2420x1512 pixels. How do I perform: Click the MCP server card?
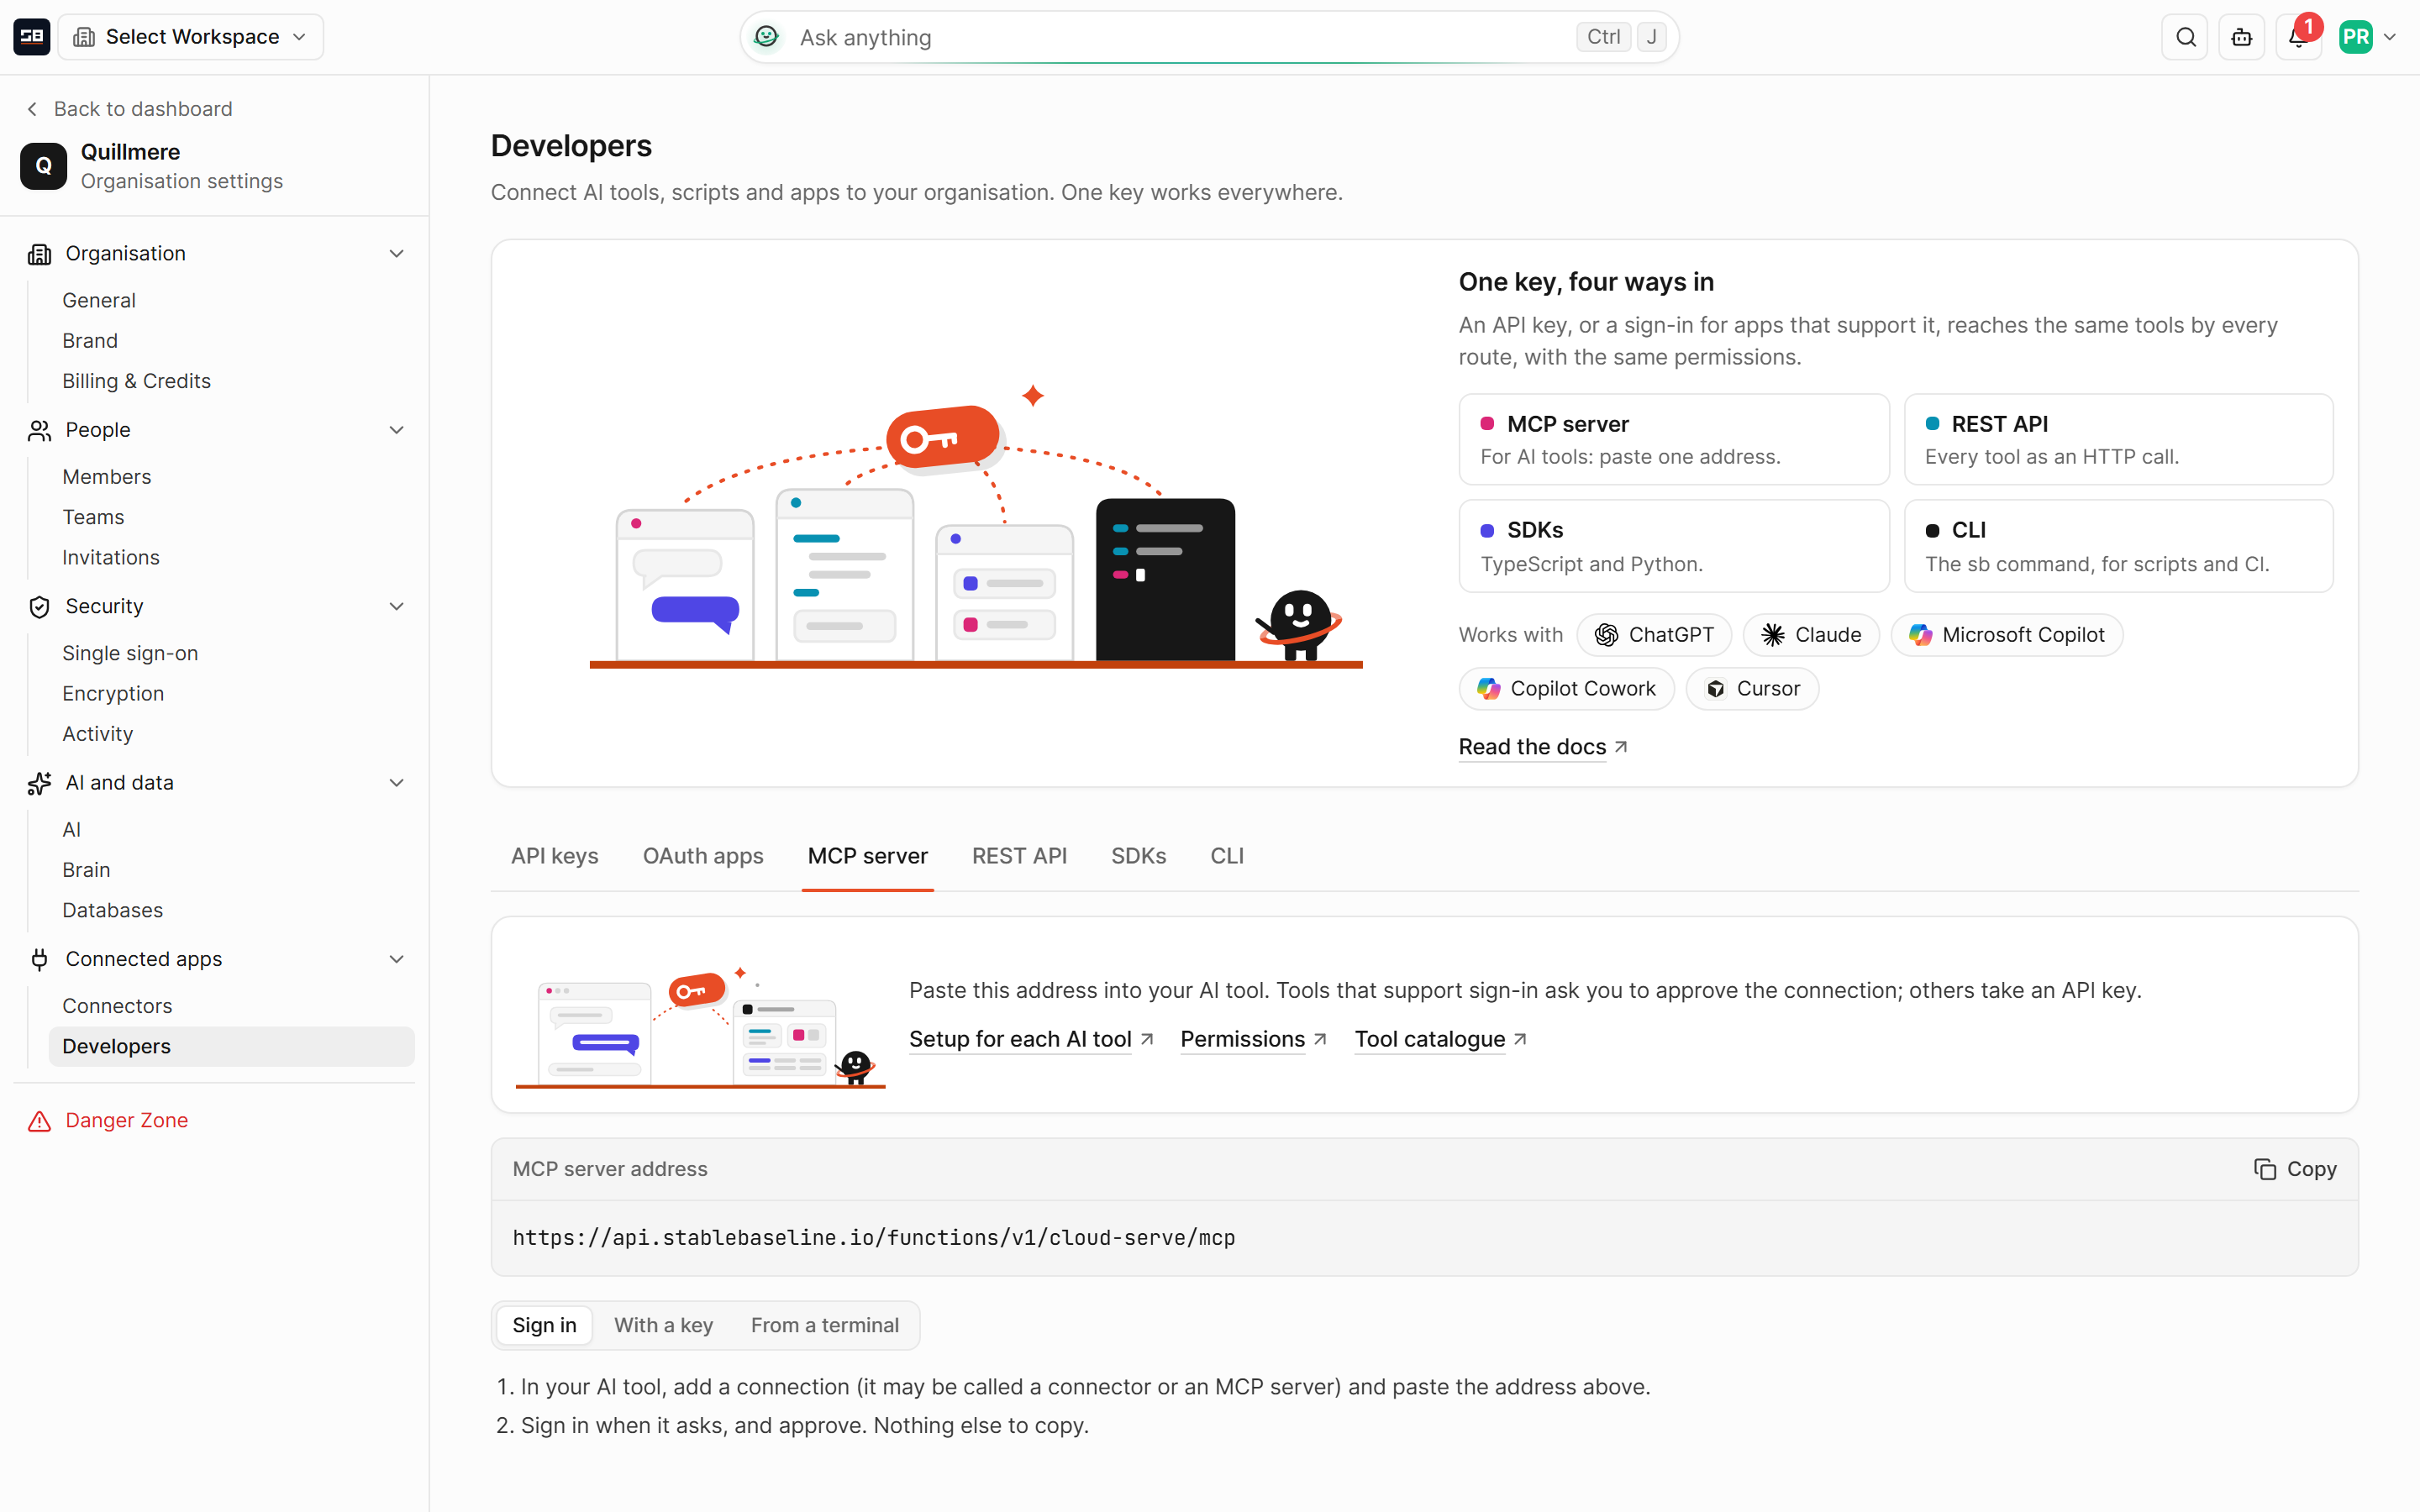click(x=1674, y=440)
